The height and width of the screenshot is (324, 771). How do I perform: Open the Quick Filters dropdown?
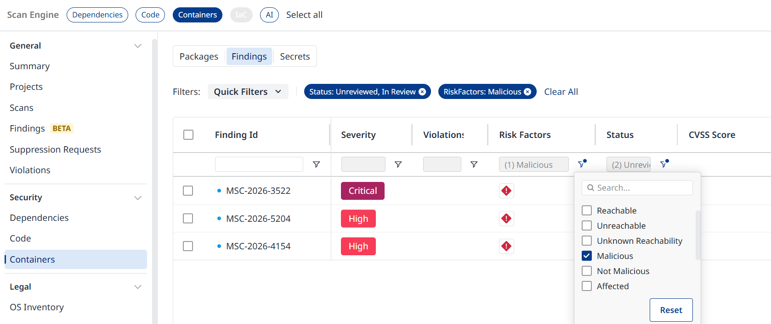pyautogui.click(x=248, y=92)
